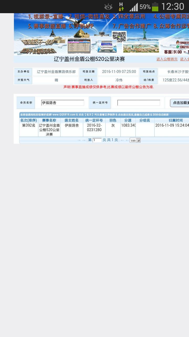
Task: Click the empty 统一足环号 input field
Action: (x=139, y=103)
